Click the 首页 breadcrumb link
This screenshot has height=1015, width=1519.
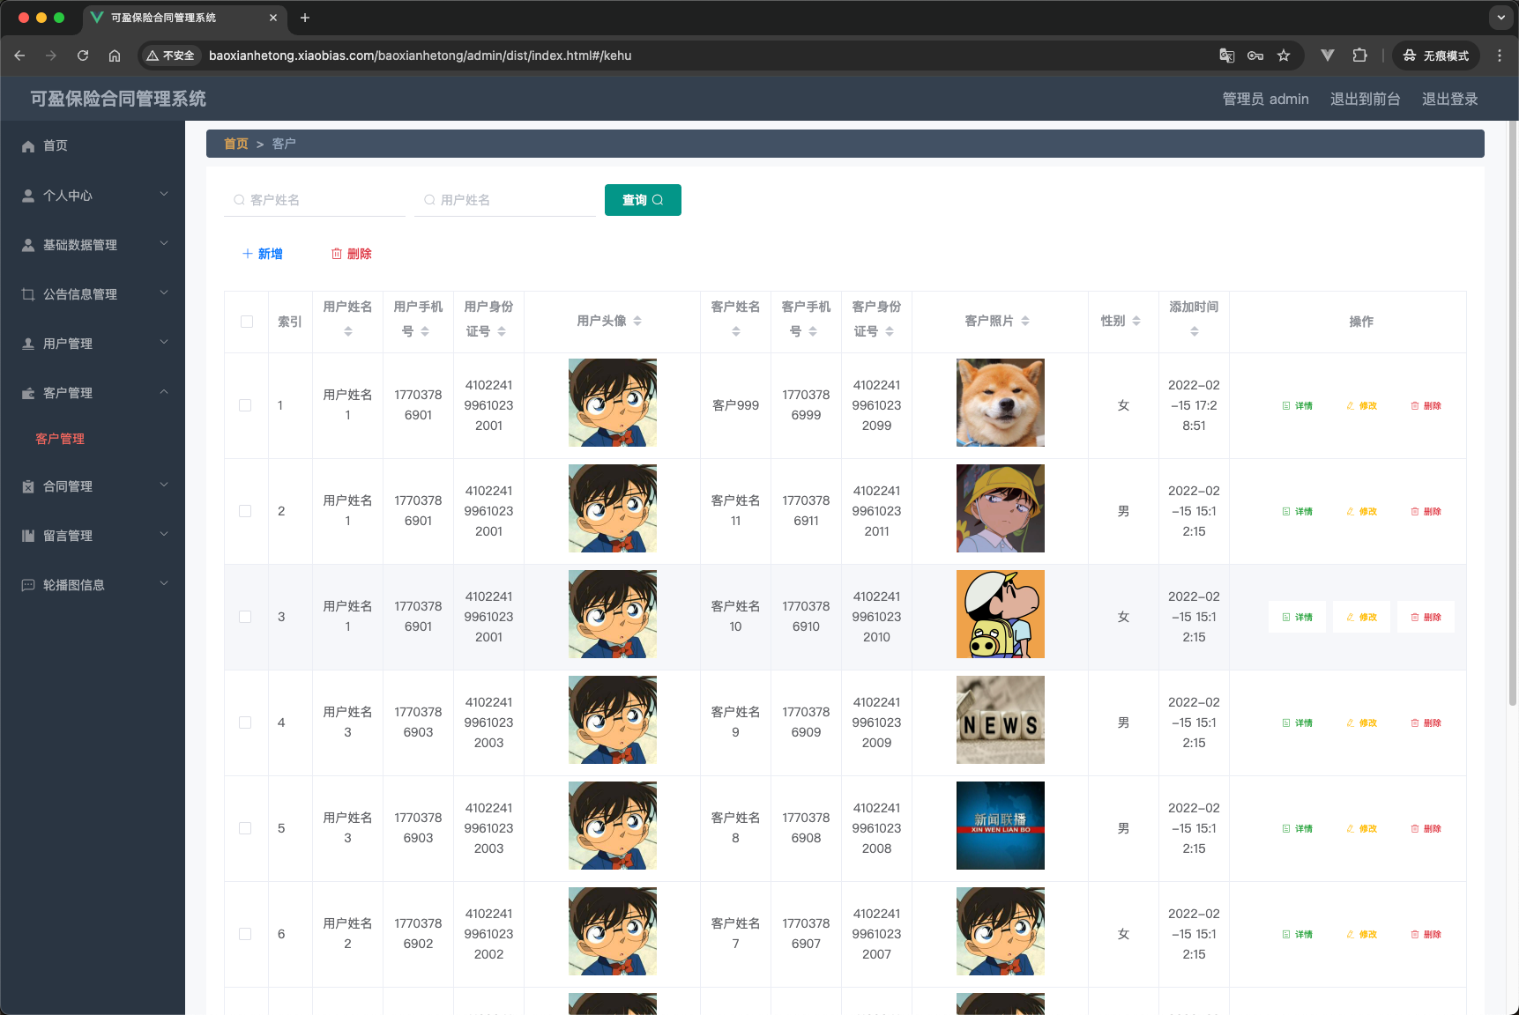pyautogui.click(x=236, y=144)
